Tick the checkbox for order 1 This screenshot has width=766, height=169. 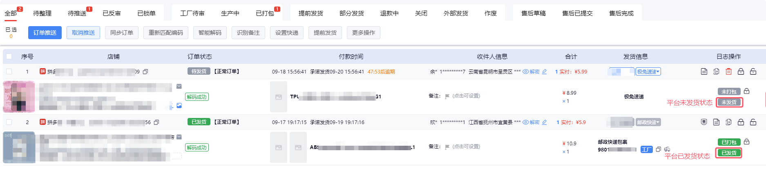9,71
